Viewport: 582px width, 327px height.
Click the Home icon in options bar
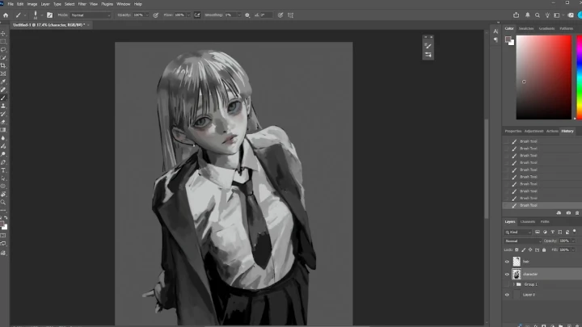6,15
